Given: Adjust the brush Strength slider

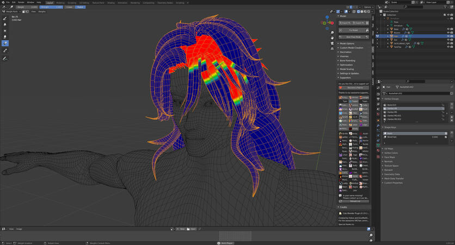Looking at the screenshot, I should pos(51,7).
